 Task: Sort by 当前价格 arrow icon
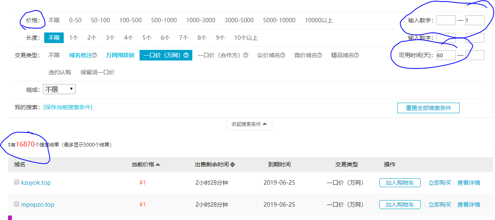158,165
